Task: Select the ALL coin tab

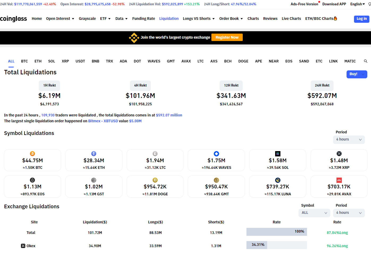Action: 11,61
